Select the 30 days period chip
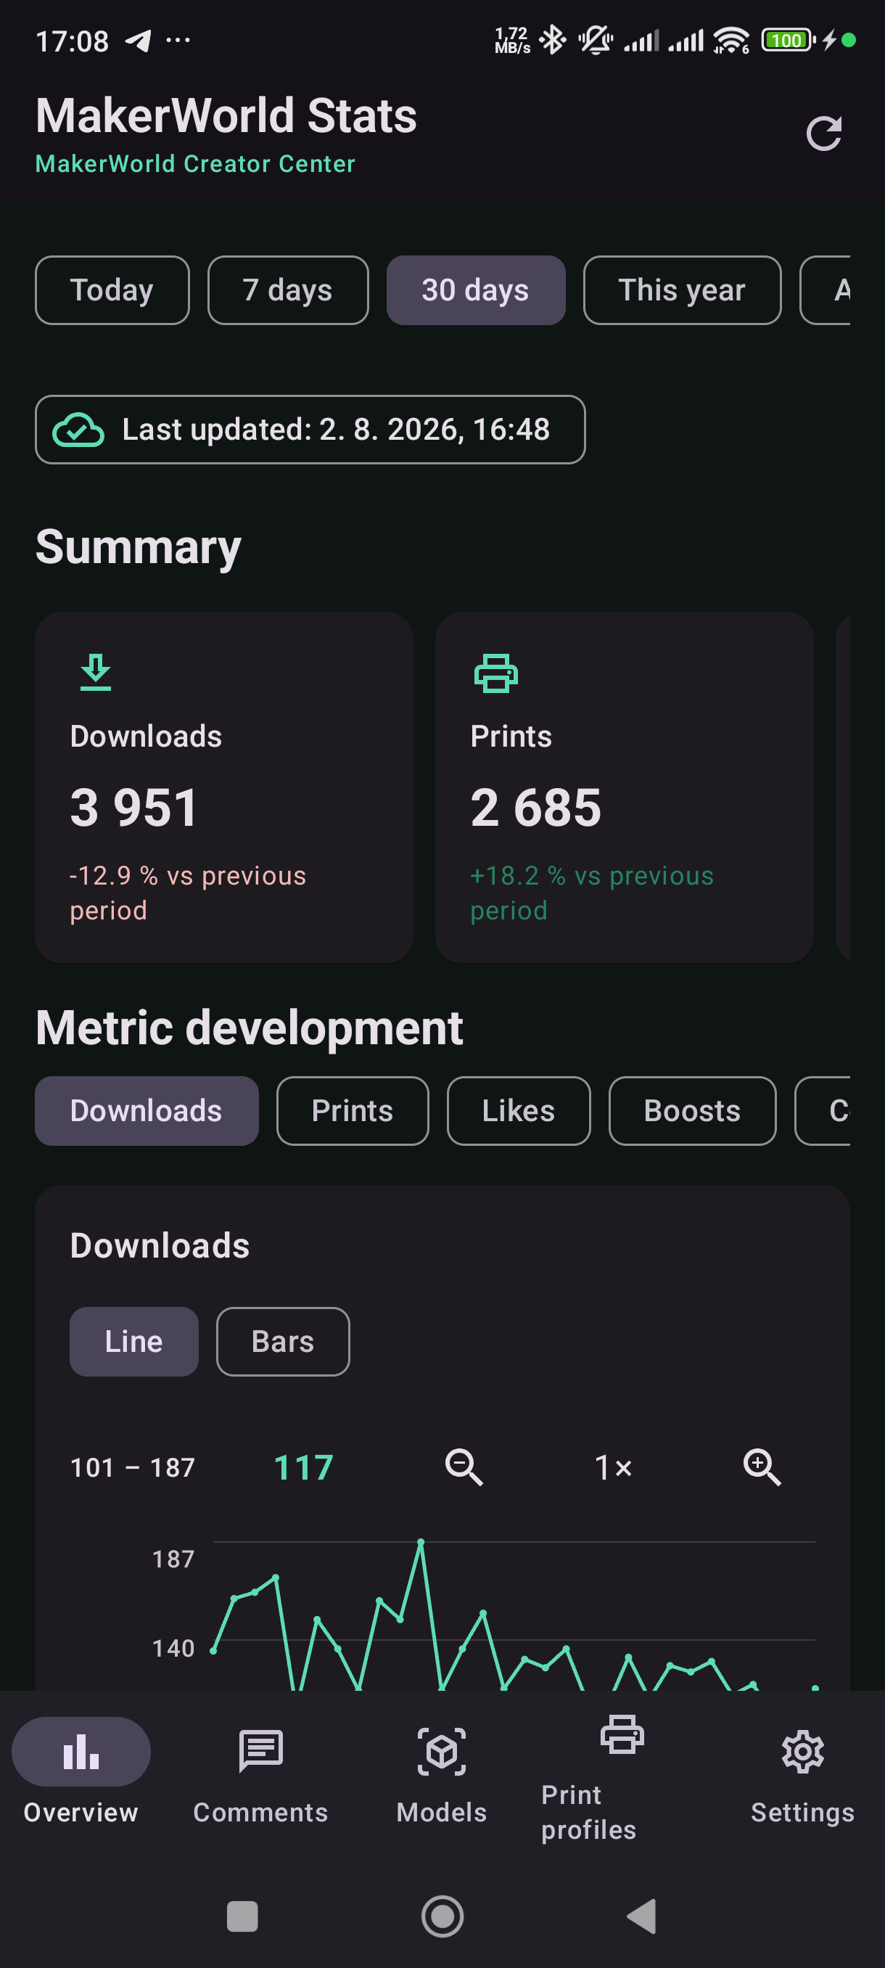Image resolution: width=885 pixels, height=1968 pixels. tap(476, 290)
